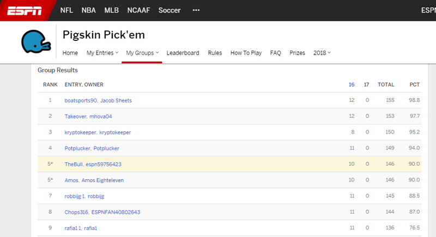Viewport: 436px width, 237px height.
Task: Open kryptokeeper entry link
Action: coord(80,132)
